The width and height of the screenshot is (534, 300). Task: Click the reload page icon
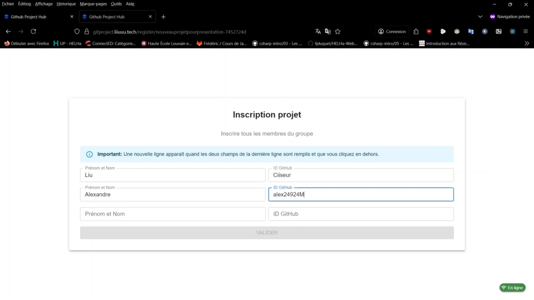[x=33, y=31]
